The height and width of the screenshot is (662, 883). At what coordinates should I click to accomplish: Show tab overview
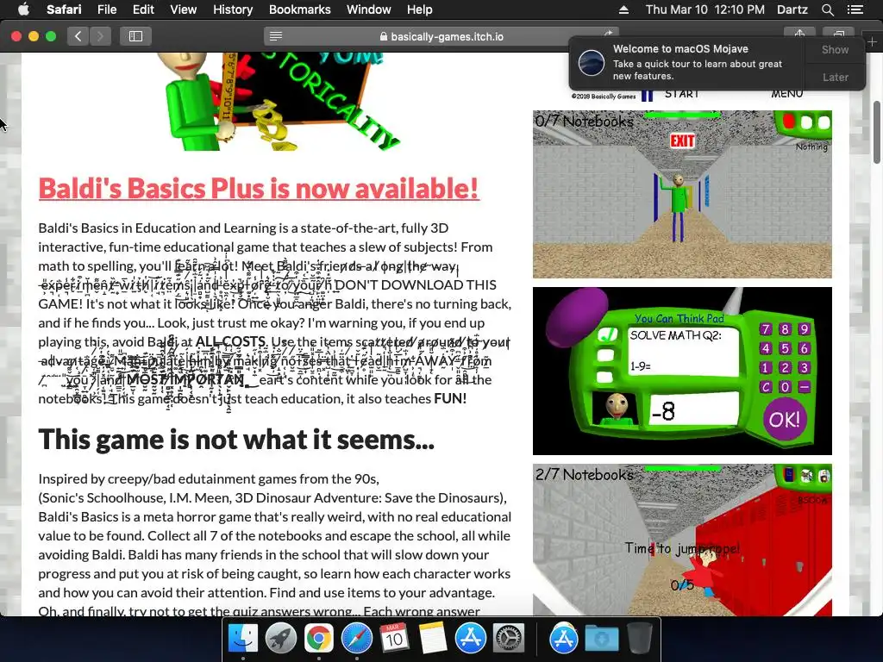click(838, 34)
